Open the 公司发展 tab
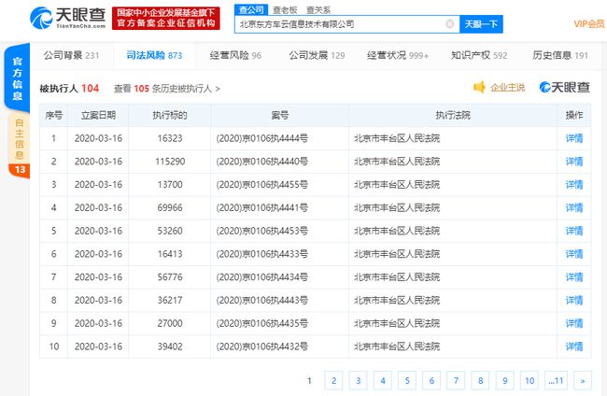The image size is (607, 396). coord(317,55)
